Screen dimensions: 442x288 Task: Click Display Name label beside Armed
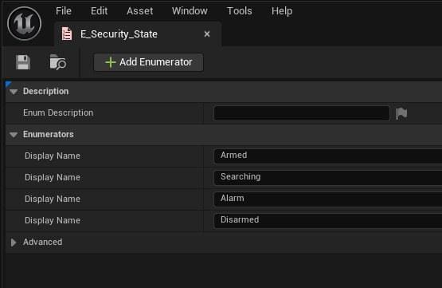tap(53, 156)
